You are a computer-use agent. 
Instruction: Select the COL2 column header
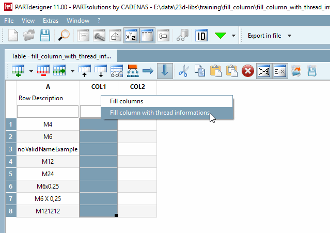(137, 87)
